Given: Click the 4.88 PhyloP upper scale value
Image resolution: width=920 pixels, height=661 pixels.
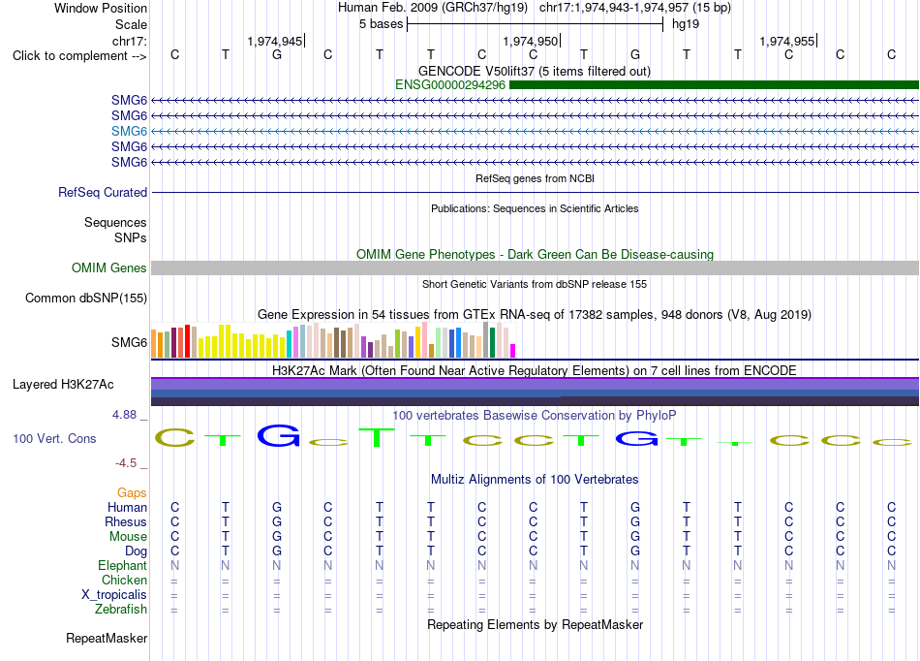Looking at the screenshot, I should (x=124, y=415).
